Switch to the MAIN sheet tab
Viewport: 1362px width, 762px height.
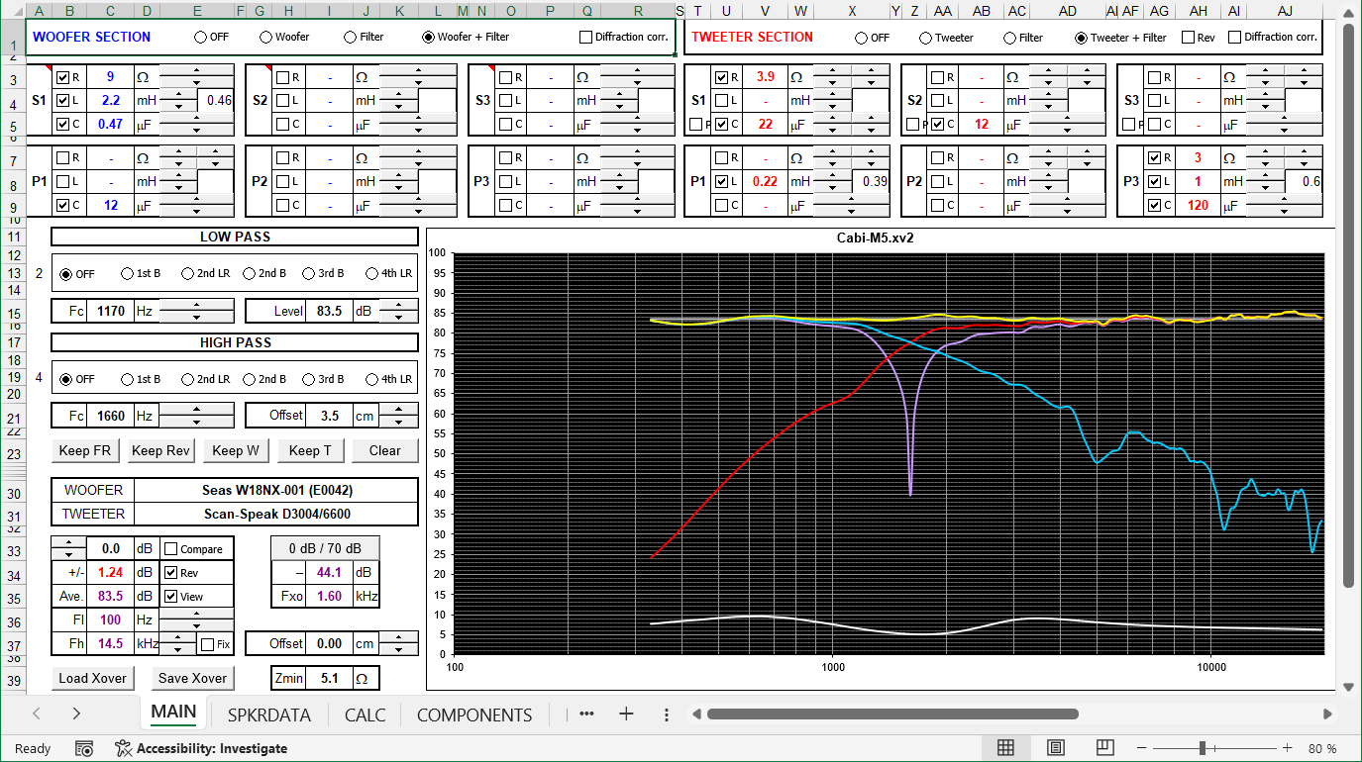173,713
